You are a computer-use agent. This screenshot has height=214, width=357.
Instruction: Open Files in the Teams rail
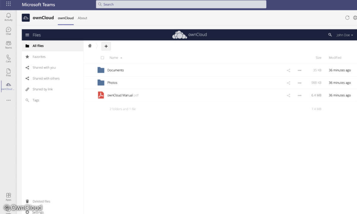click(8, 72)
